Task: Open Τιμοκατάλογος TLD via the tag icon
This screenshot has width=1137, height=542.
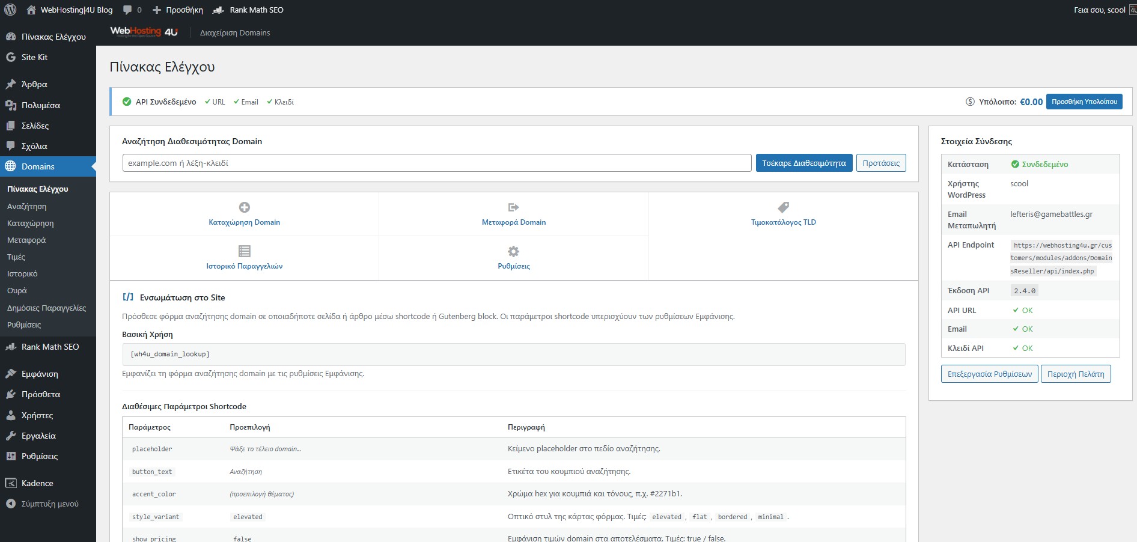Action: [x=783, y=207]
